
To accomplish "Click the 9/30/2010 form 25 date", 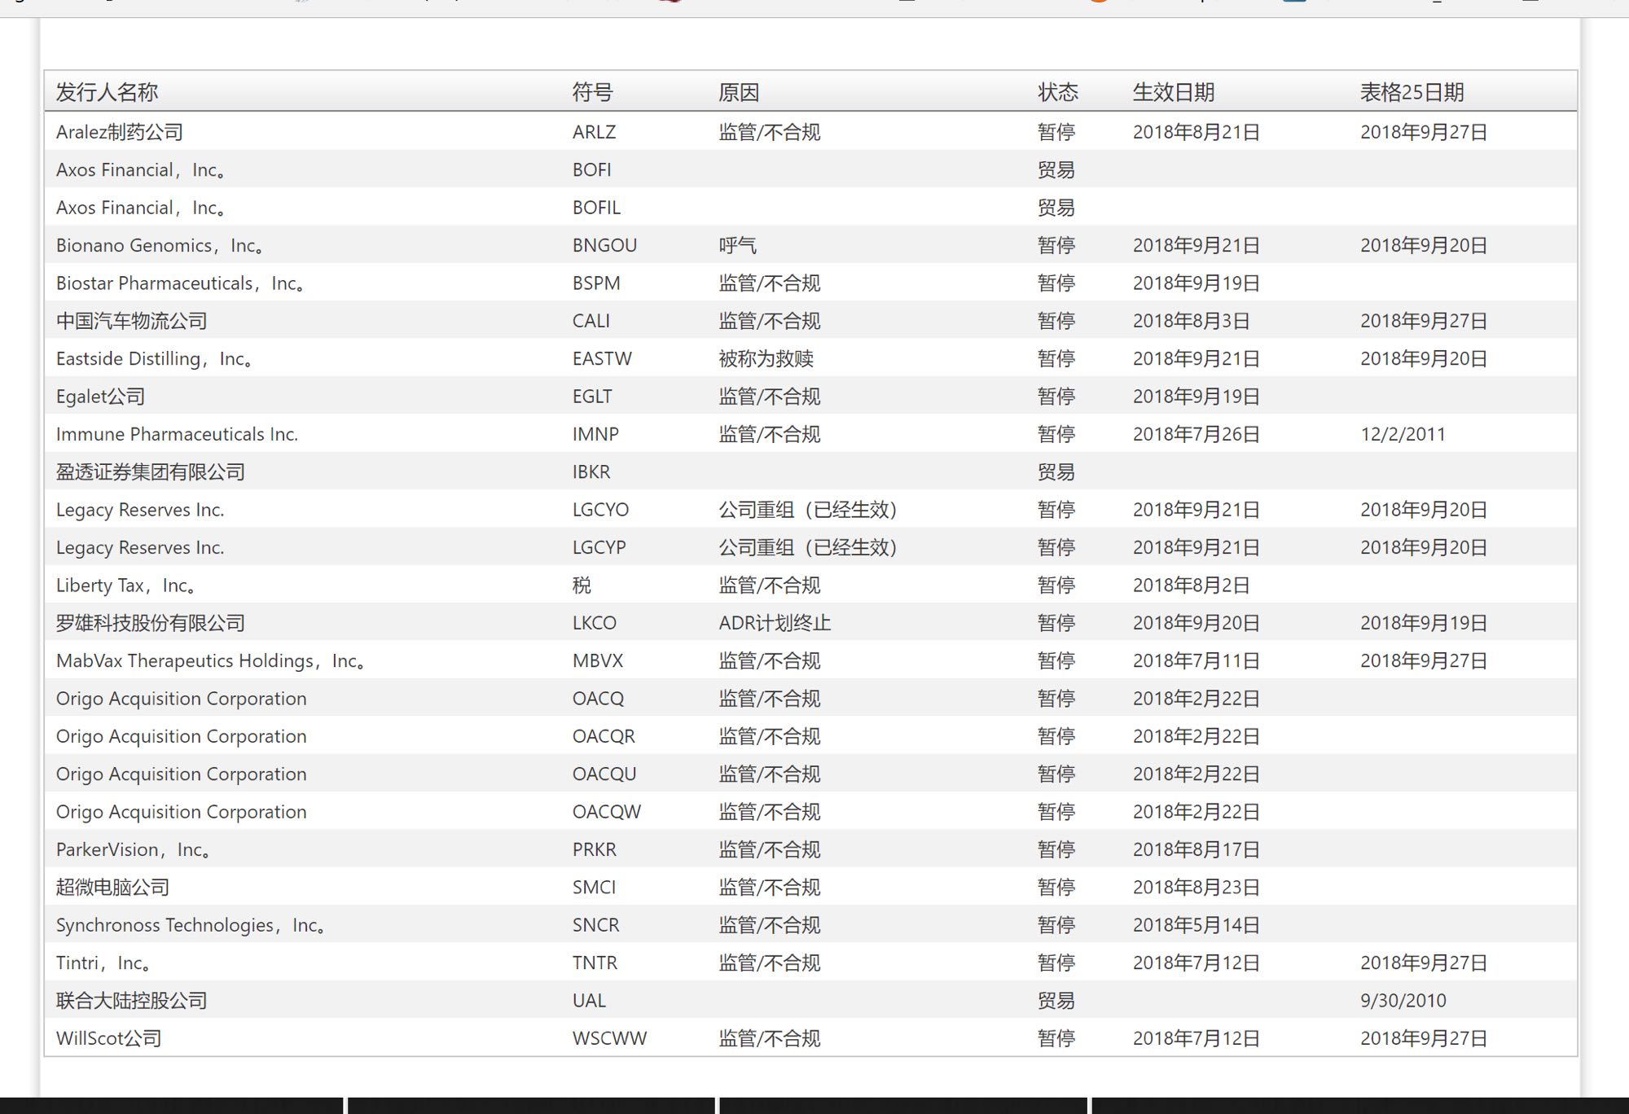I will [x=1403, y=1001].
